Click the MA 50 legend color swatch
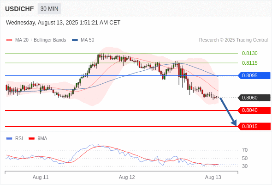Image resolution: width=272 pixels, height=185 pixels. [x=75, y=40]
